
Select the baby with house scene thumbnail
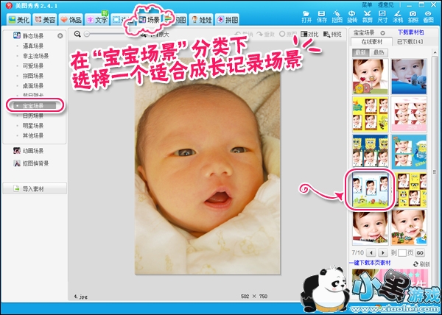[370, 227]
